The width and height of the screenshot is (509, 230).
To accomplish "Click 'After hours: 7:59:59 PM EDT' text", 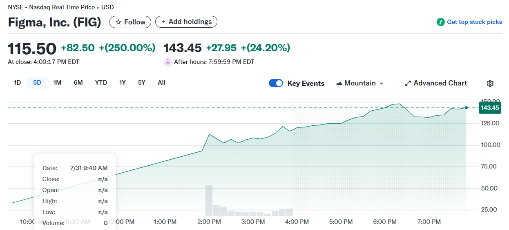I will pyautogui.click(x=214, y=62).
